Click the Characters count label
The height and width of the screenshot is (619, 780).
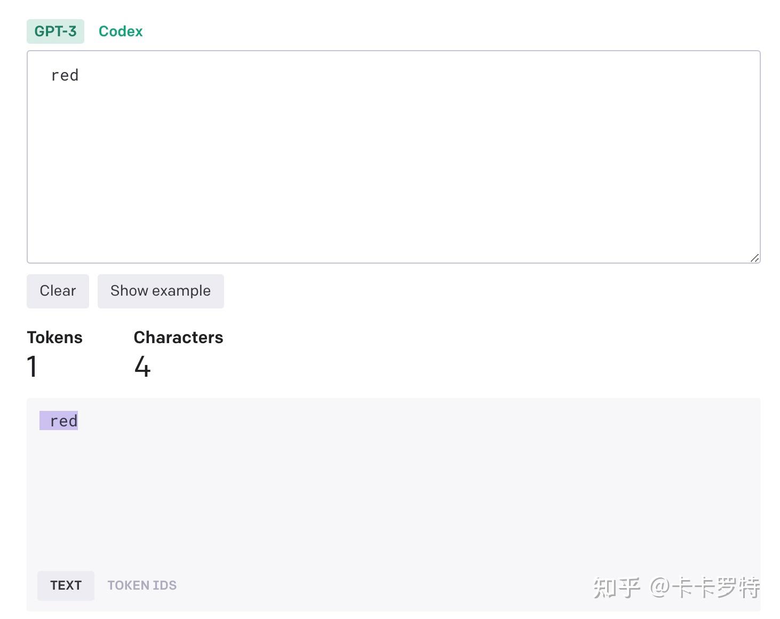(178, 337)
